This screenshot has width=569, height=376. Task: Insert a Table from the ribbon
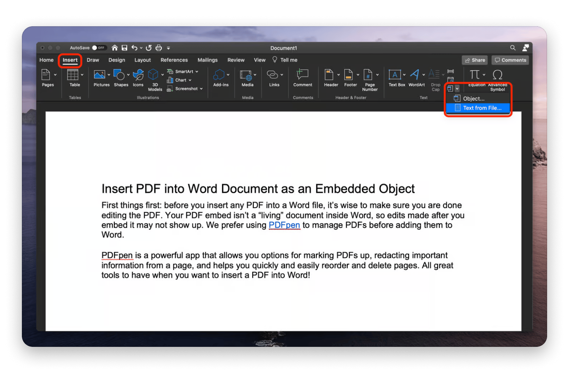point(73,78)
